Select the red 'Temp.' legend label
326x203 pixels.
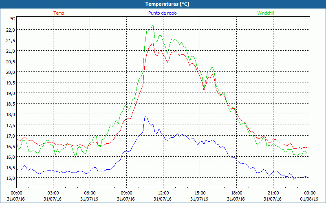click(x=59, y=13)
